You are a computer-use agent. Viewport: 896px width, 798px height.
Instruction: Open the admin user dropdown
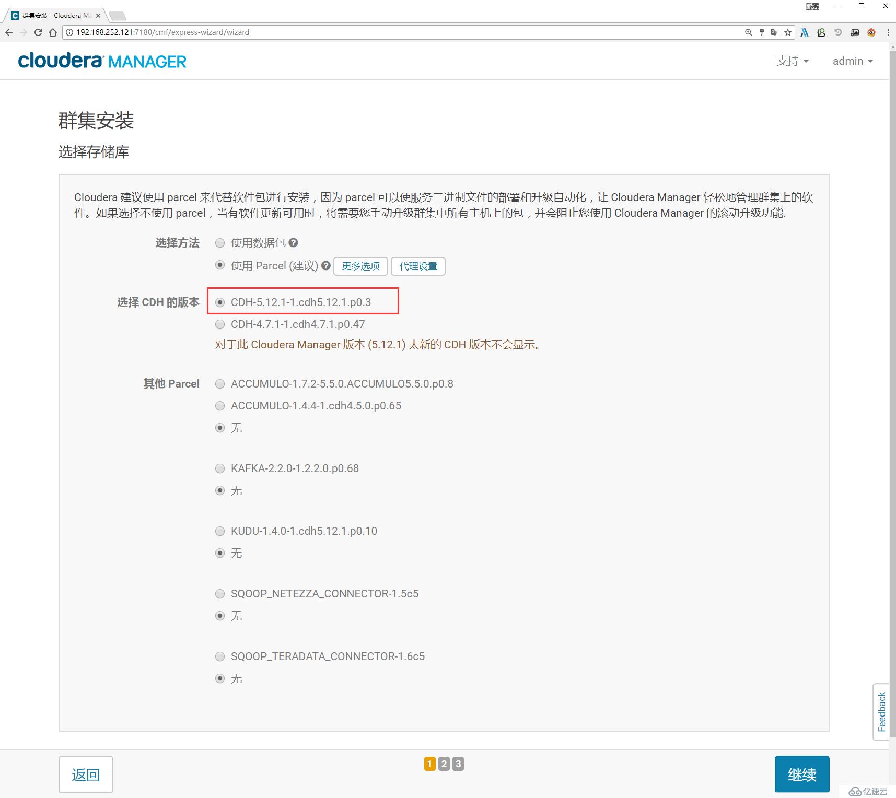[x=853, y=61]
